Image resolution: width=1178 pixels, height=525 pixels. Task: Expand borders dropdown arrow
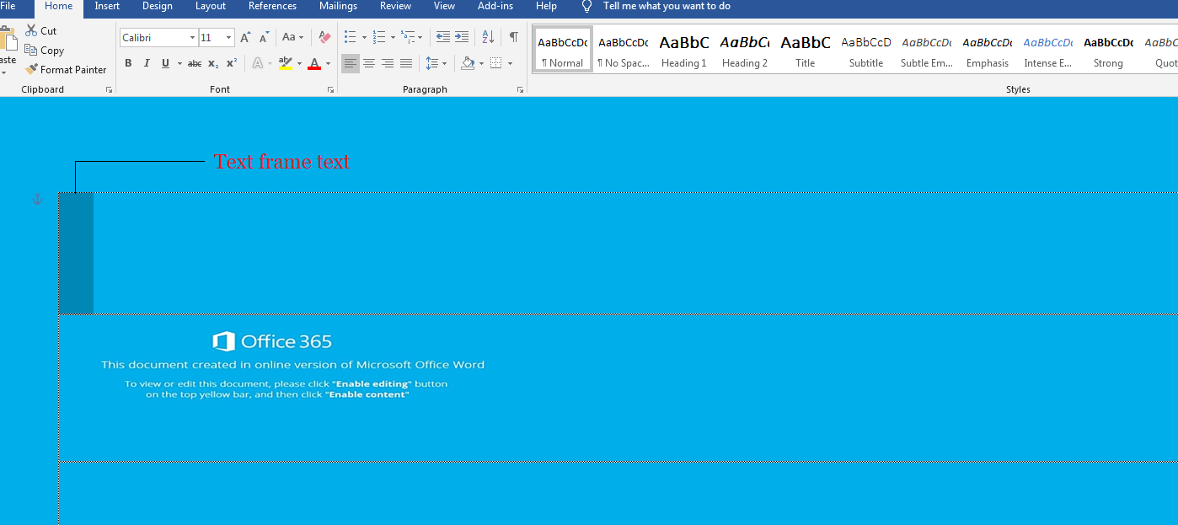(510, 64)
